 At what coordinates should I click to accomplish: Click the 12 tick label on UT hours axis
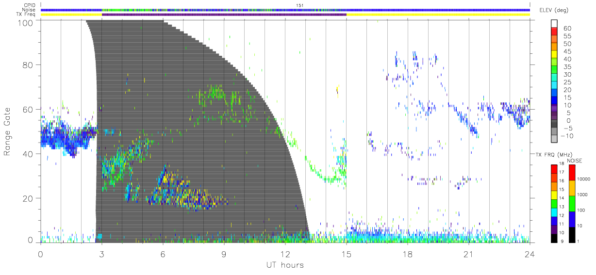pos(285,254)
